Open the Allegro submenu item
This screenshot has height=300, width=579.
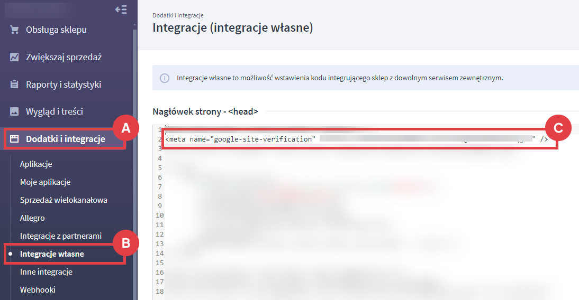click(32, 218)
